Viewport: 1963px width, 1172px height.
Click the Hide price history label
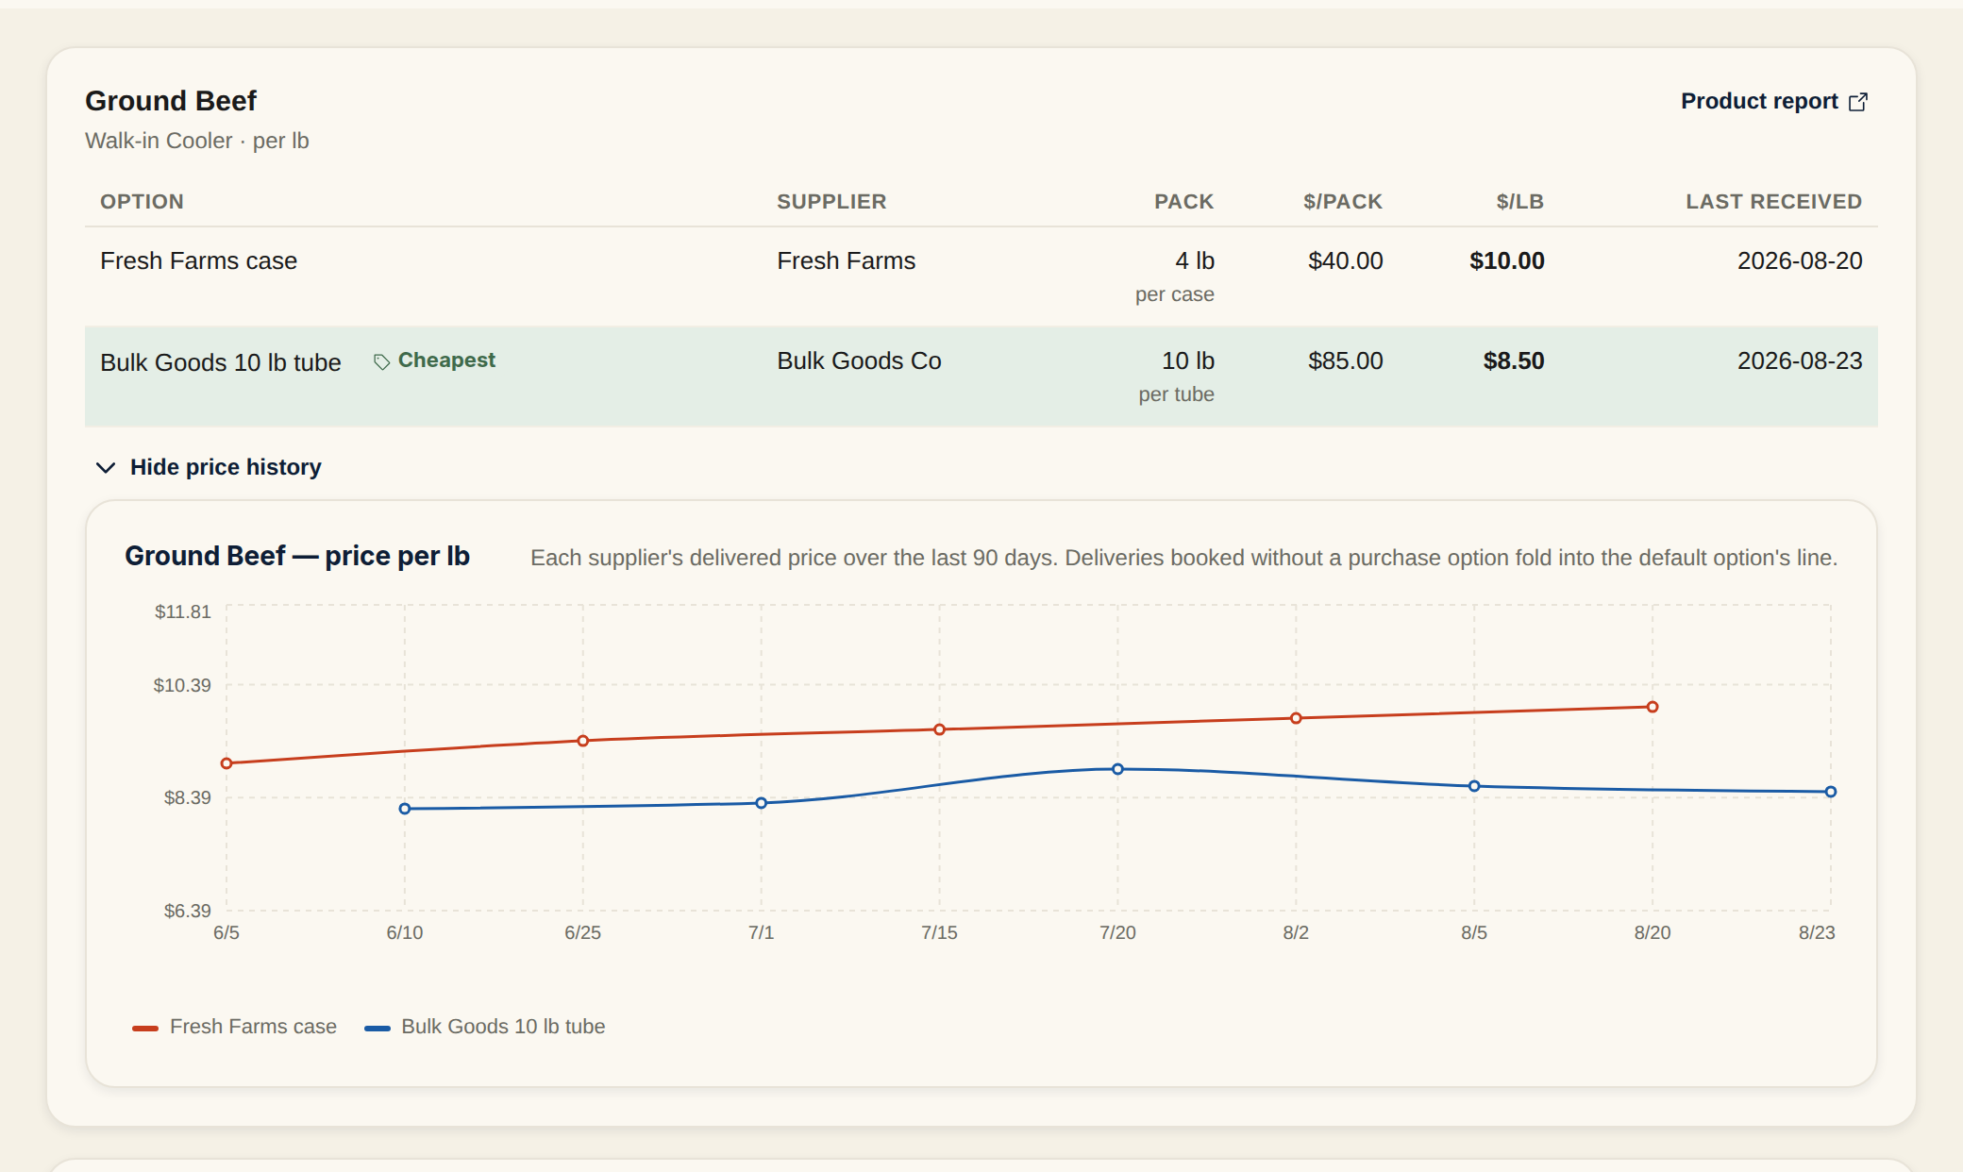coord(226,467)
